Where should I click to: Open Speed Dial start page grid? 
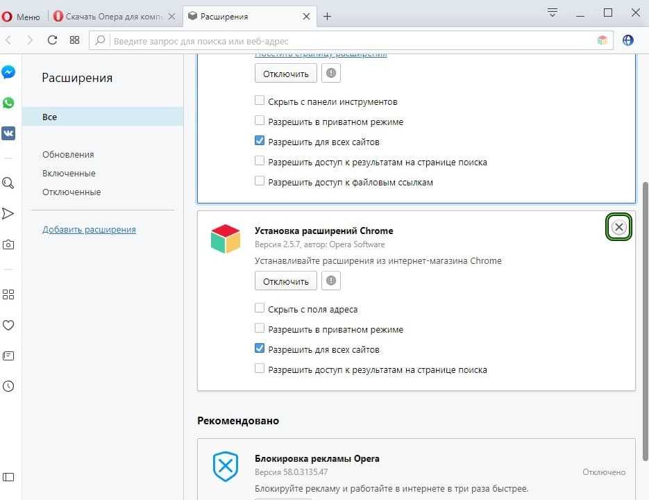point(75,40)
